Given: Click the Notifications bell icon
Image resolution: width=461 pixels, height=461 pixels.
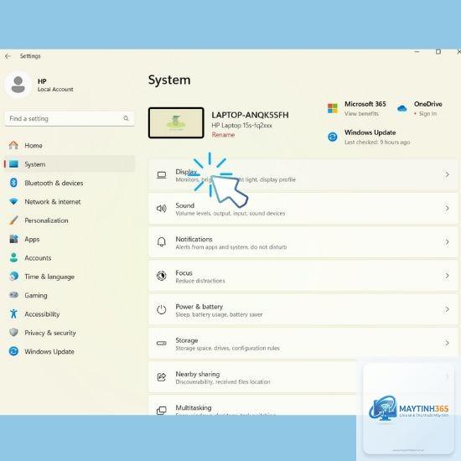Looking at the screenshot, I should click(162, 242).
